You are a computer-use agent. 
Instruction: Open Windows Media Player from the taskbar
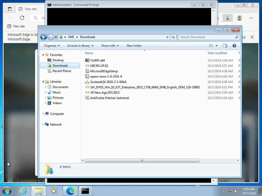[x=54, y=191]
